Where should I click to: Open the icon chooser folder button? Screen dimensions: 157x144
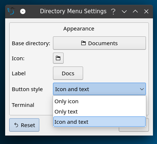click(x=58, y=58)
